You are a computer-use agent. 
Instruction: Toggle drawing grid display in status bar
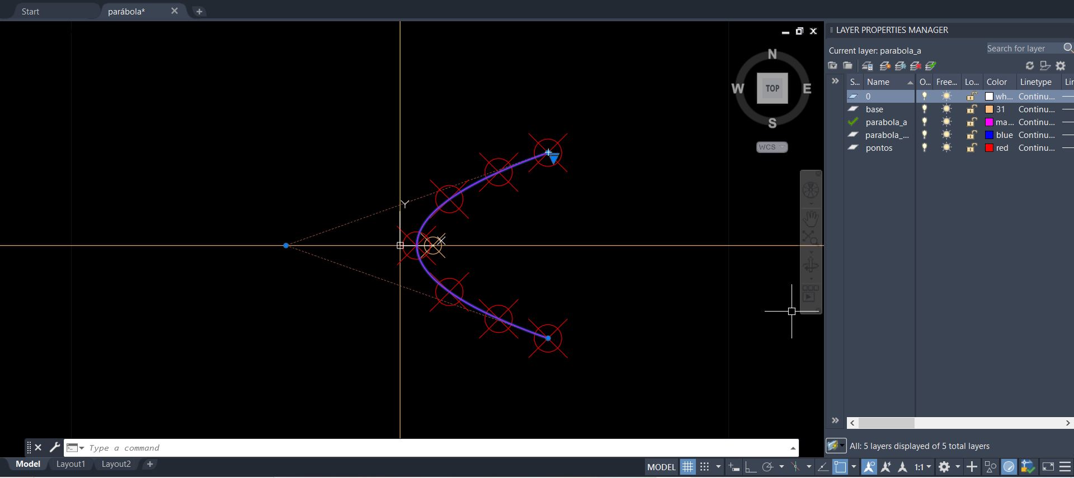pyautogui.click(x=687, y=467)
